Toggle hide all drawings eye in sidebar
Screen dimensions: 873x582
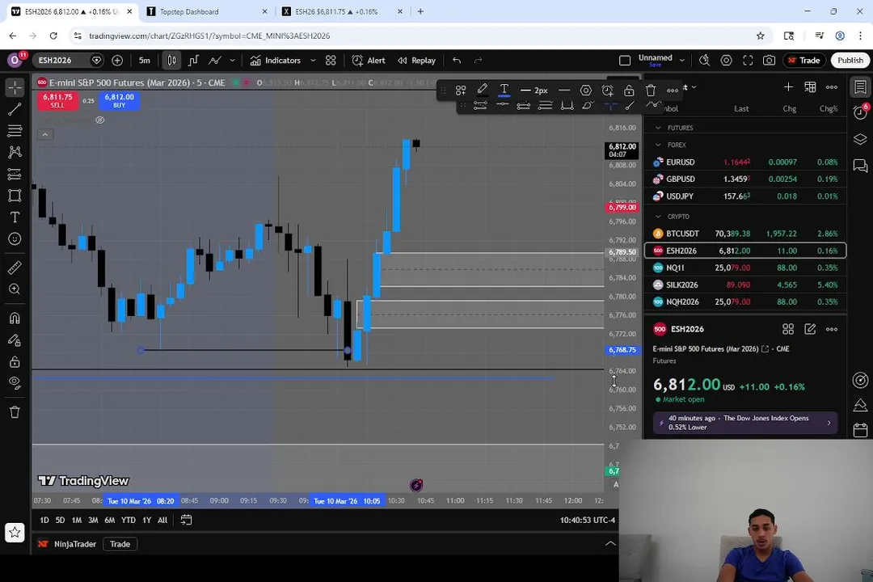(15, 382)
